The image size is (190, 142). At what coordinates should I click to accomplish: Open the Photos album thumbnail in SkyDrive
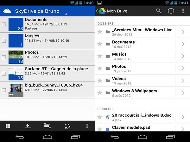[16, 57]
